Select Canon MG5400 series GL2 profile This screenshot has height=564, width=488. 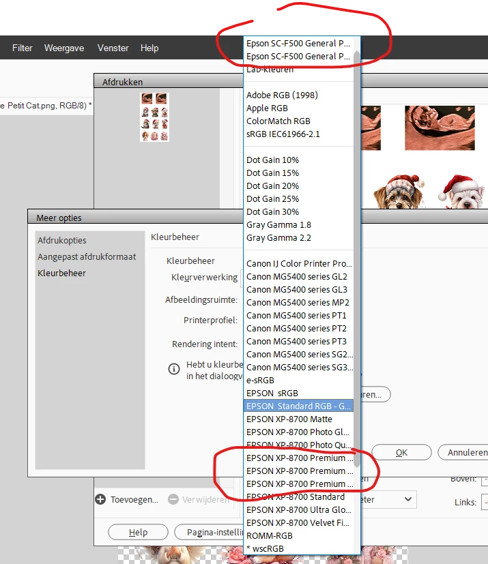[x=298, y=276]
